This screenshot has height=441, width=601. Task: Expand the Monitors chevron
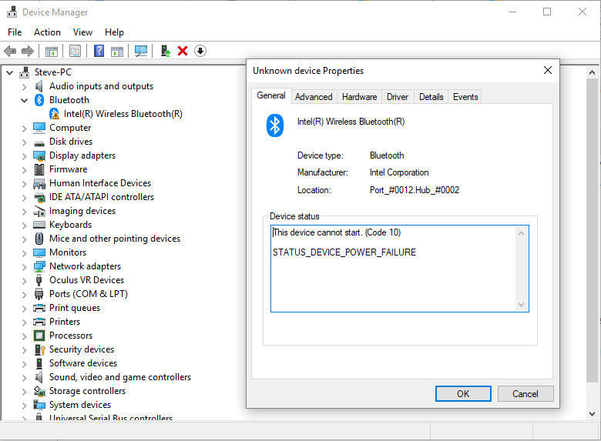click(x=24, y=253)
